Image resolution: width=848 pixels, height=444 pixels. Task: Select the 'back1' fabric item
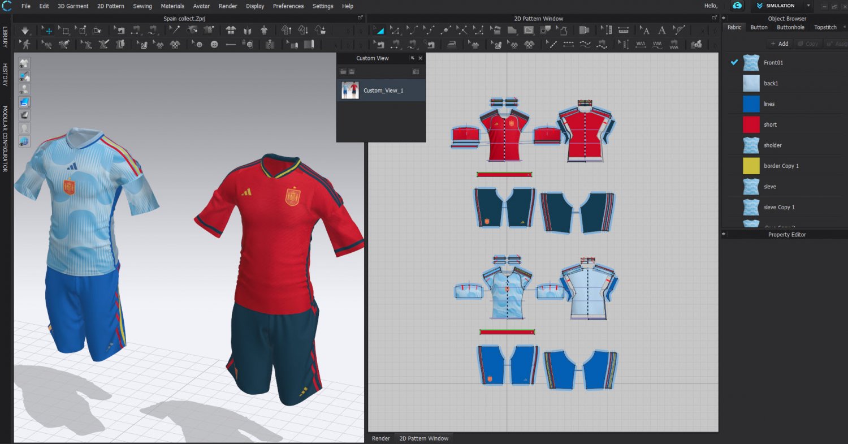pyautogui.click(x=785, y=83)
